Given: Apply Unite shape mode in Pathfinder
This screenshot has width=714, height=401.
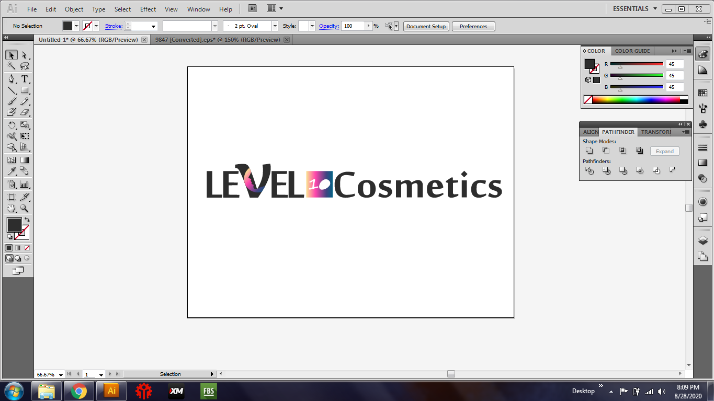Looking at the screenshot, I should pyautogui.click(x=589, y=150).
